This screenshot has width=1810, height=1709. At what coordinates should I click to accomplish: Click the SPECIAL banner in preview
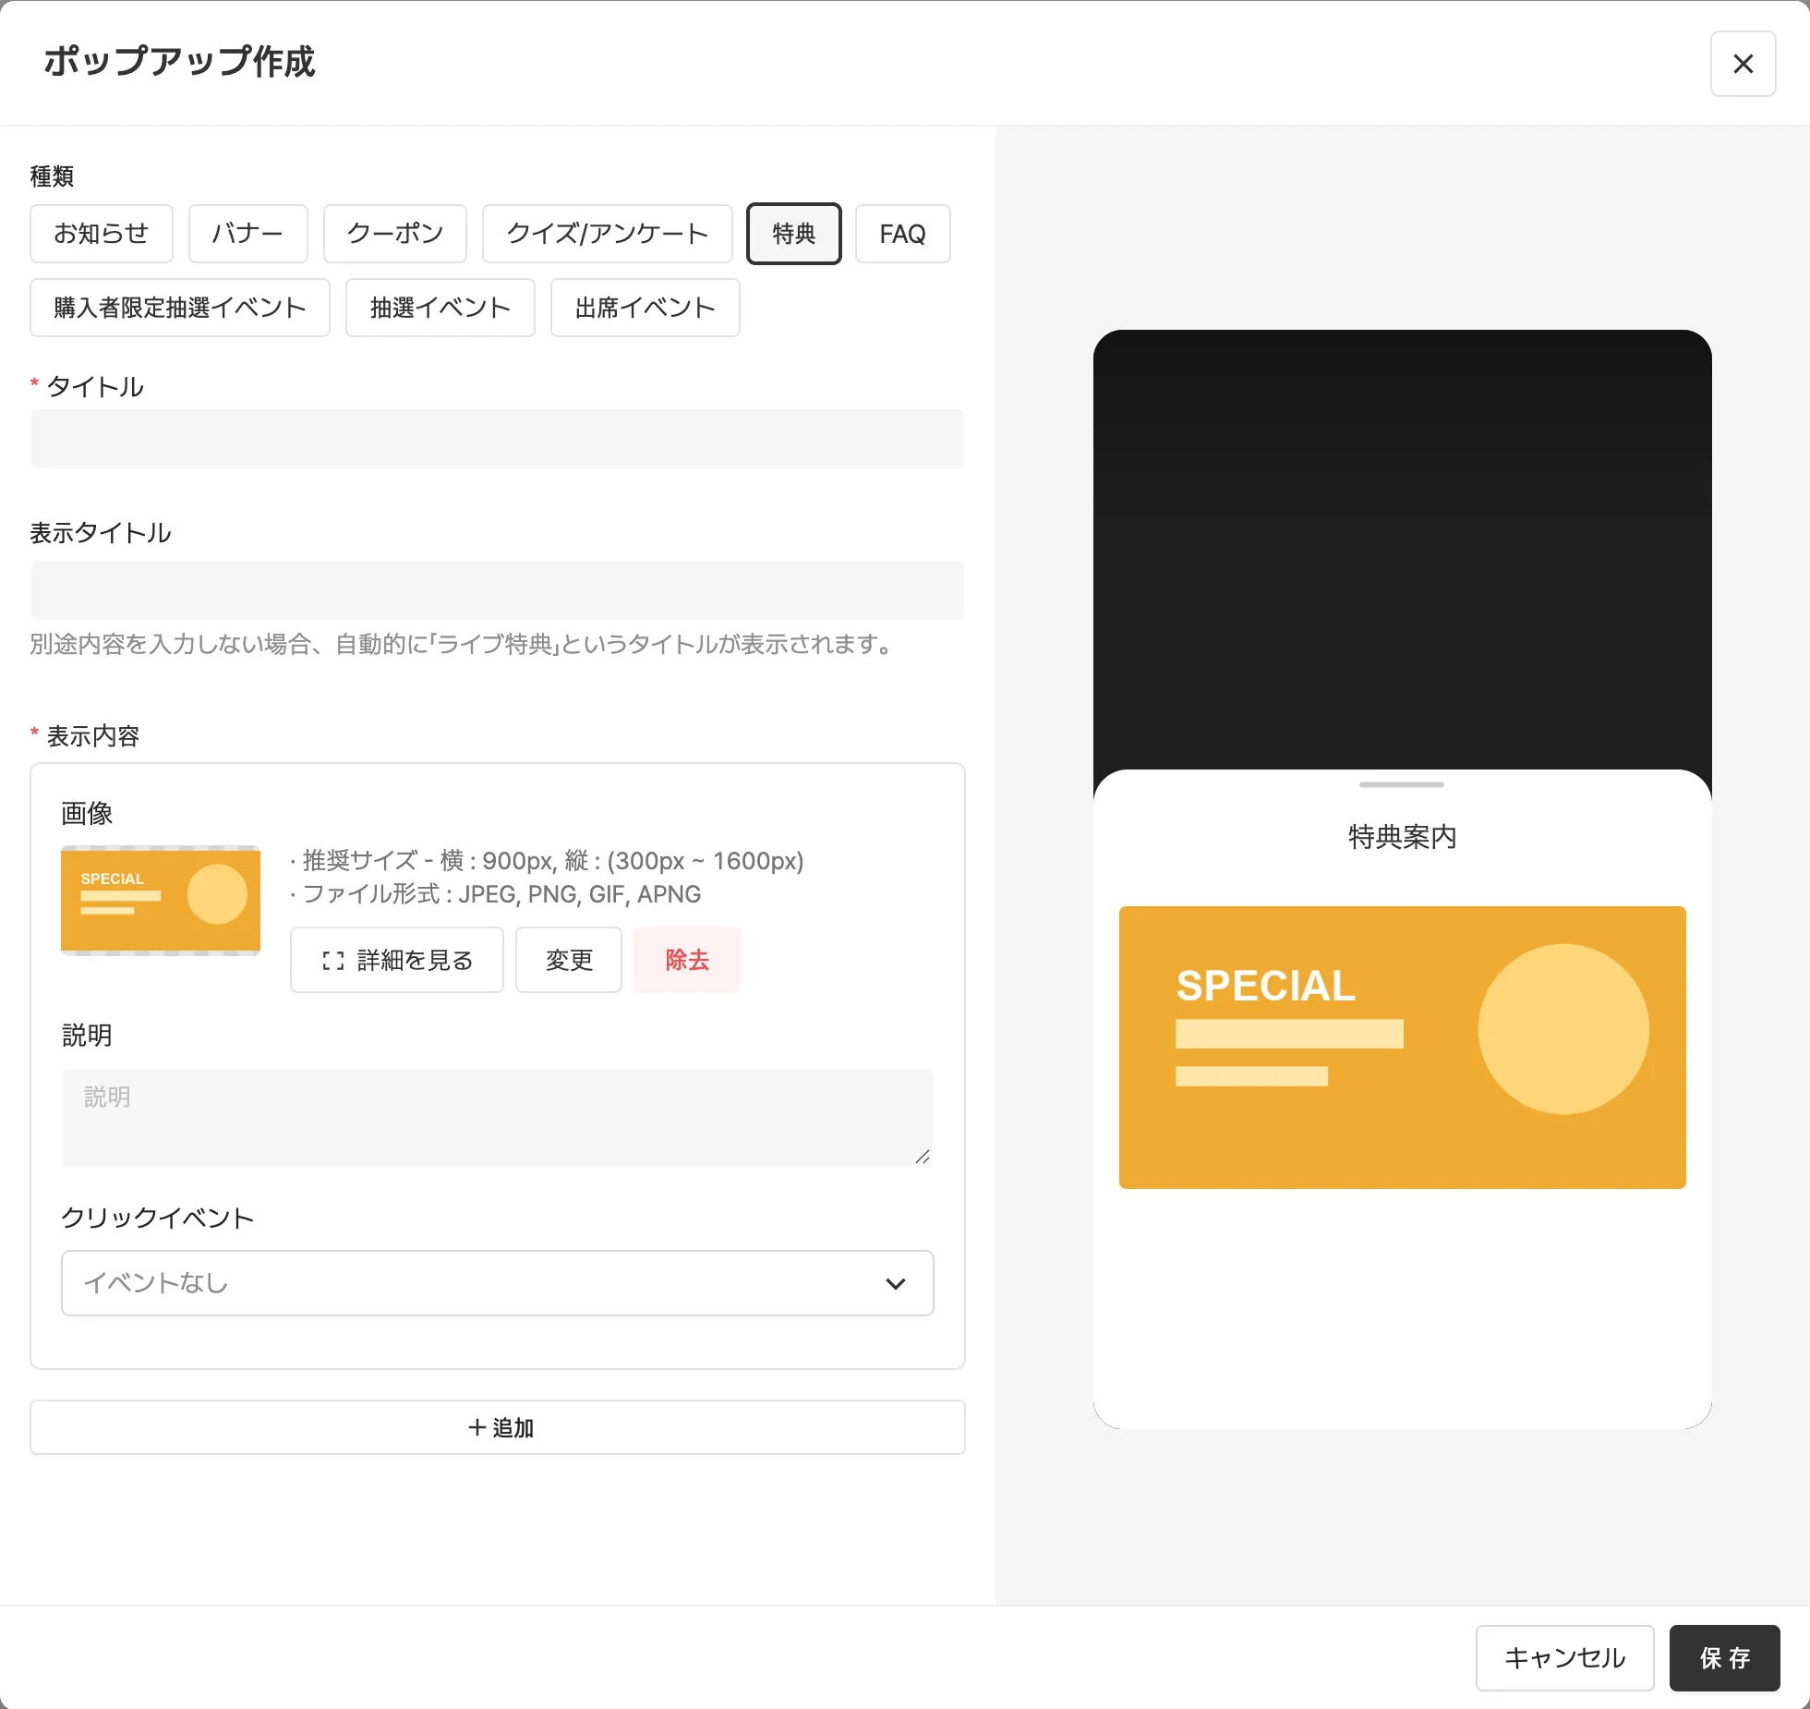tap(1402, 1048)
